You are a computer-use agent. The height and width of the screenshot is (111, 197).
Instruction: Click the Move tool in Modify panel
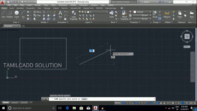(x=37, y=12)
